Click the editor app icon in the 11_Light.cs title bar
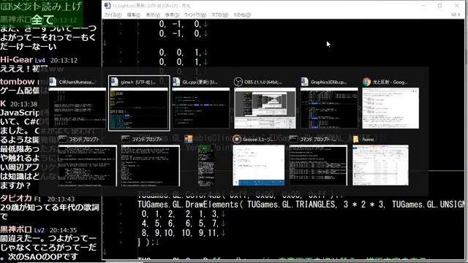The width and height of the screenshot is (468, 263). (x=107, y=5)
